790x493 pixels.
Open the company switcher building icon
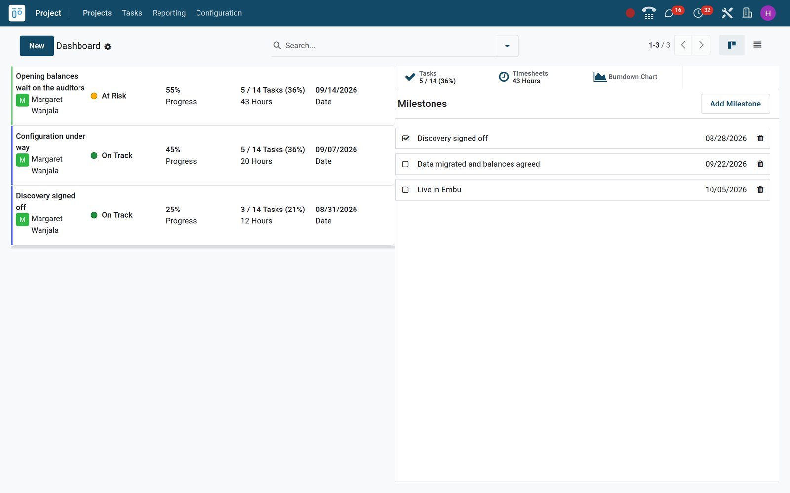point(747,13)
